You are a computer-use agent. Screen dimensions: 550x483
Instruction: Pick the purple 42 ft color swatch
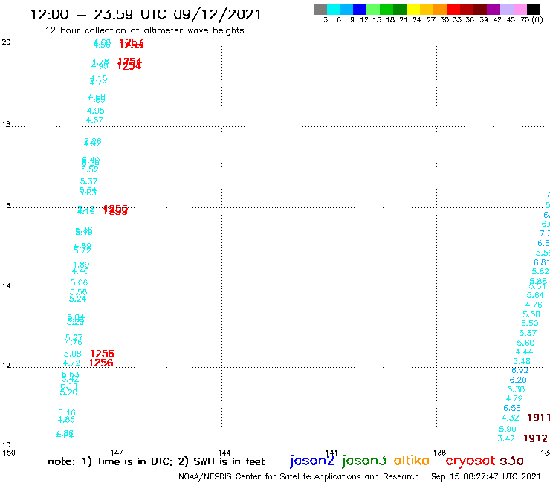click(494, 9)
